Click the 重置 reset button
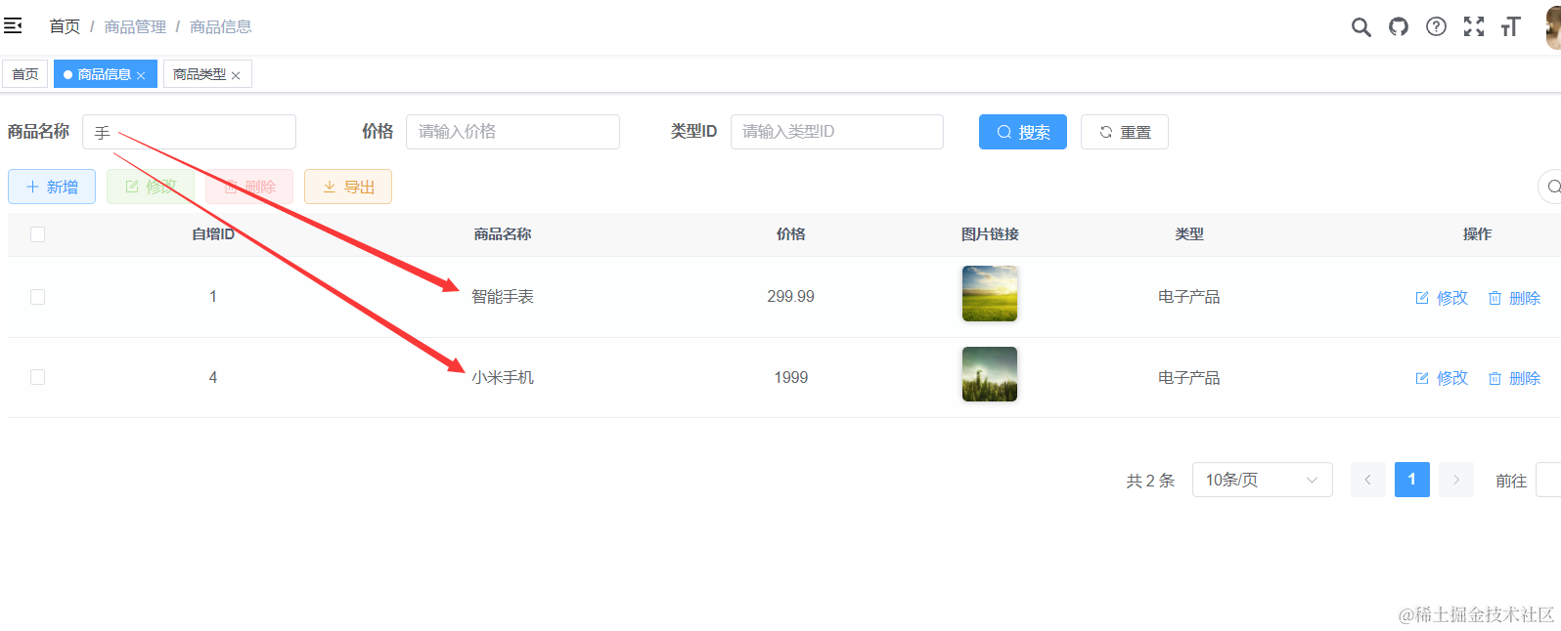 [x=1124, y=132]
